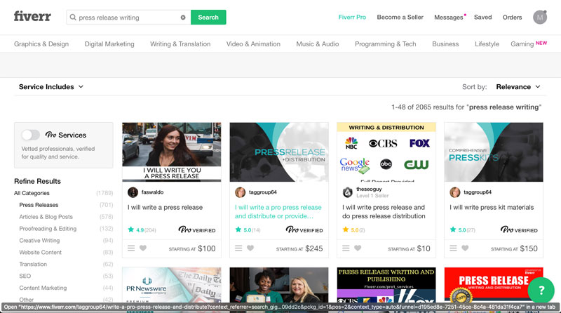The width and height of the screenshot is (561, 313).
Task: Click faswaldo seller name
Action: [152, 192]
